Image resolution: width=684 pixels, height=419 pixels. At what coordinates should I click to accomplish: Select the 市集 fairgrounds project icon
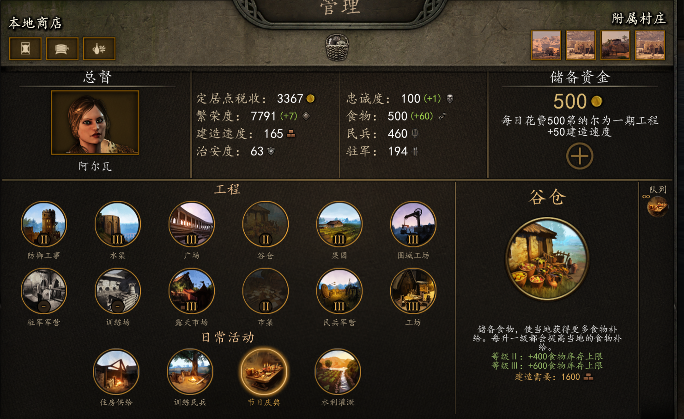pos(266,291)
